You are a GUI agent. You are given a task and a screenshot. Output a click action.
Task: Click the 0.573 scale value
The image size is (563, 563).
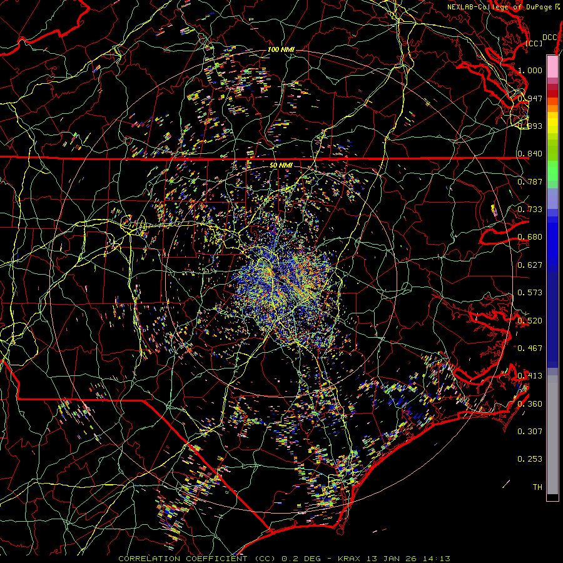tap(530, 293)
